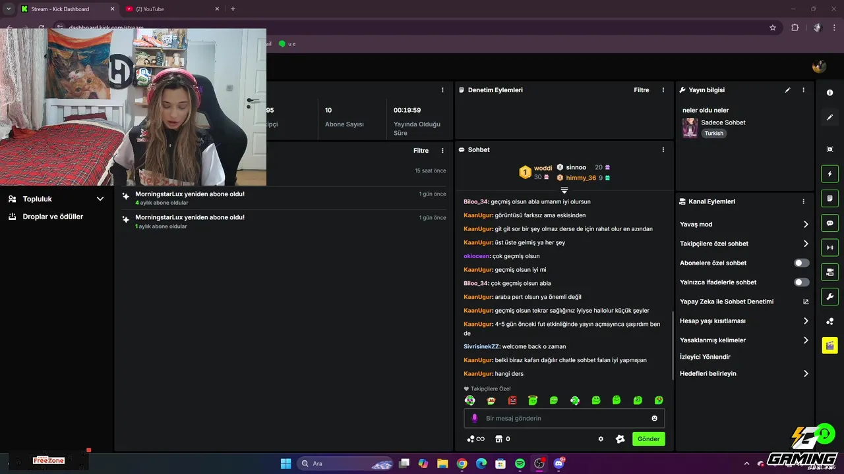Screen dimensions: 844x474
Task: Click the Turkish language tag
Action: tap(713, 133)
